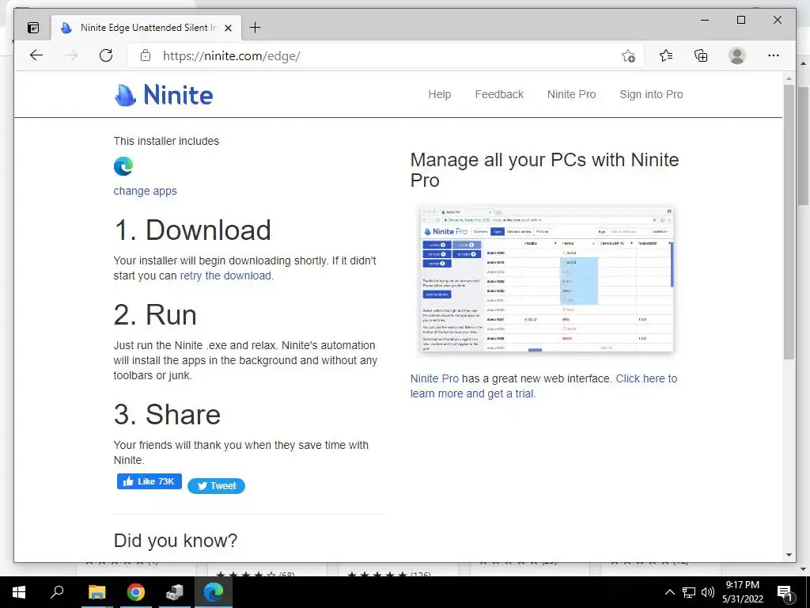
Task: Open the notification center
Action: point(785,593)
